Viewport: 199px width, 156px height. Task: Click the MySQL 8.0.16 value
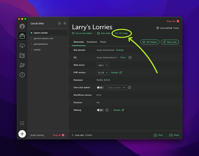pyautogui.click(x=103, y=80)
